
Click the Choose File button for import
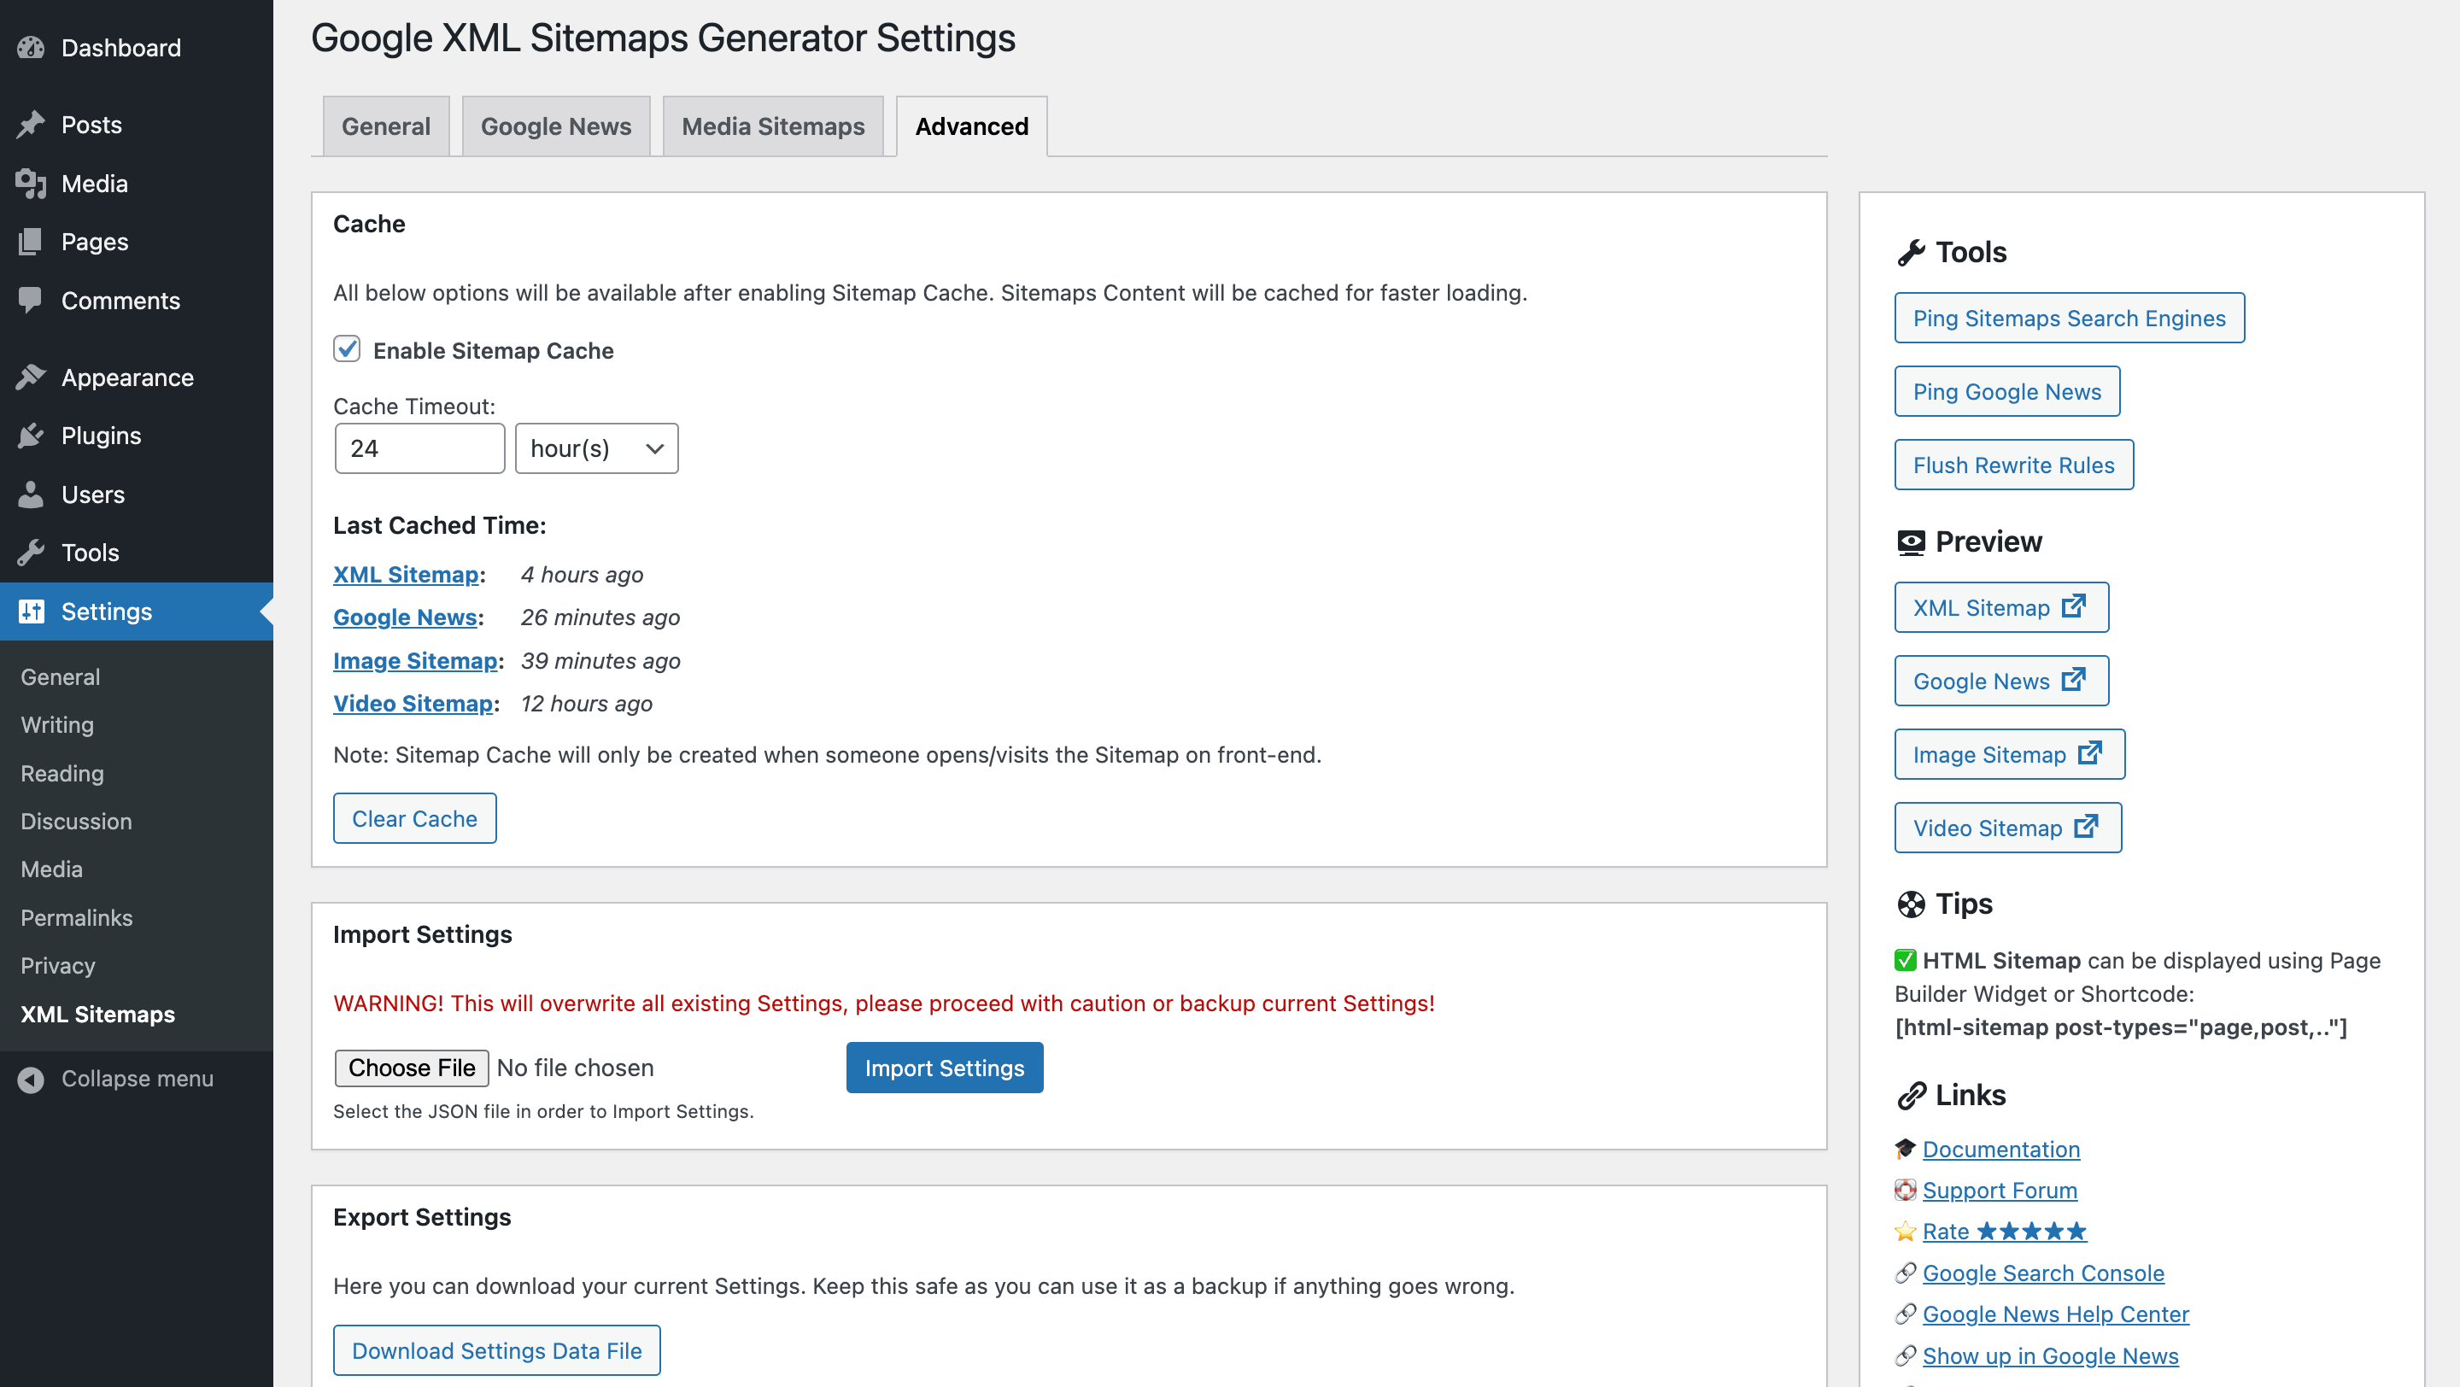[x=411, y=1066]
